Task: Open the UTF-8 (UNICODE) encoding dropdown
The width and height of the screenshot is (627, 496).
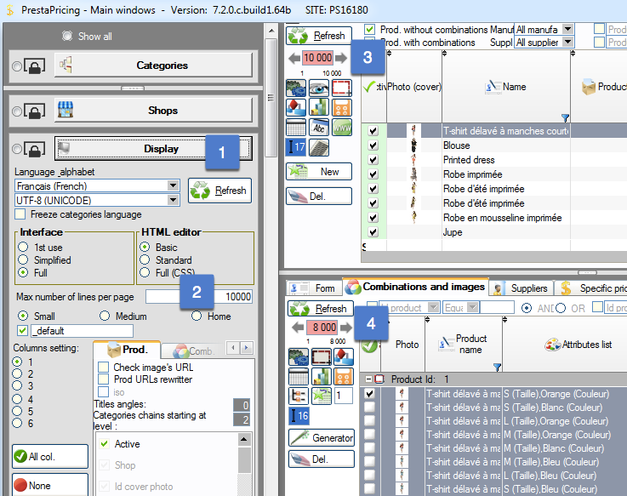Action: pyautogui.click(x=174, y=200)
